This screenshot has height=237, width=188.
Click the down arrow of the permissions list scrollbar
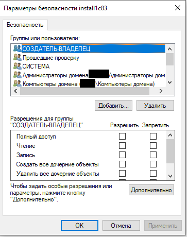170,176
